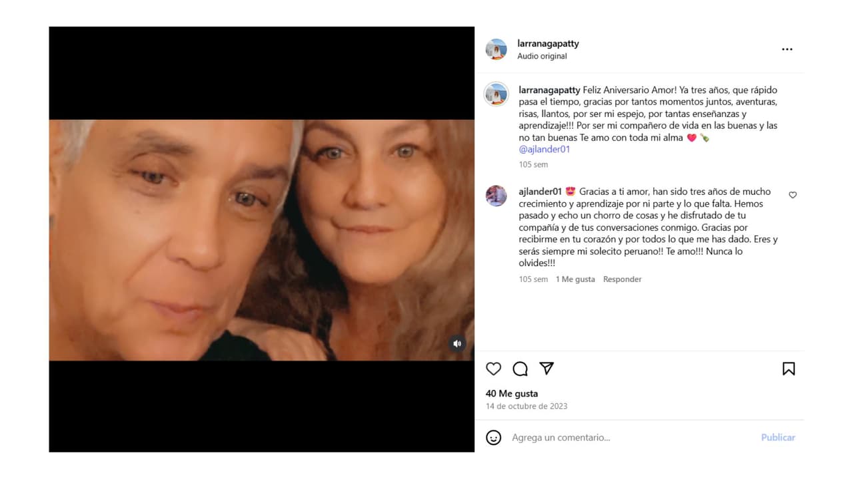Click the couple photo in the video player
Image resolution: width=853 pixels, height=479 pixels.
261,239
